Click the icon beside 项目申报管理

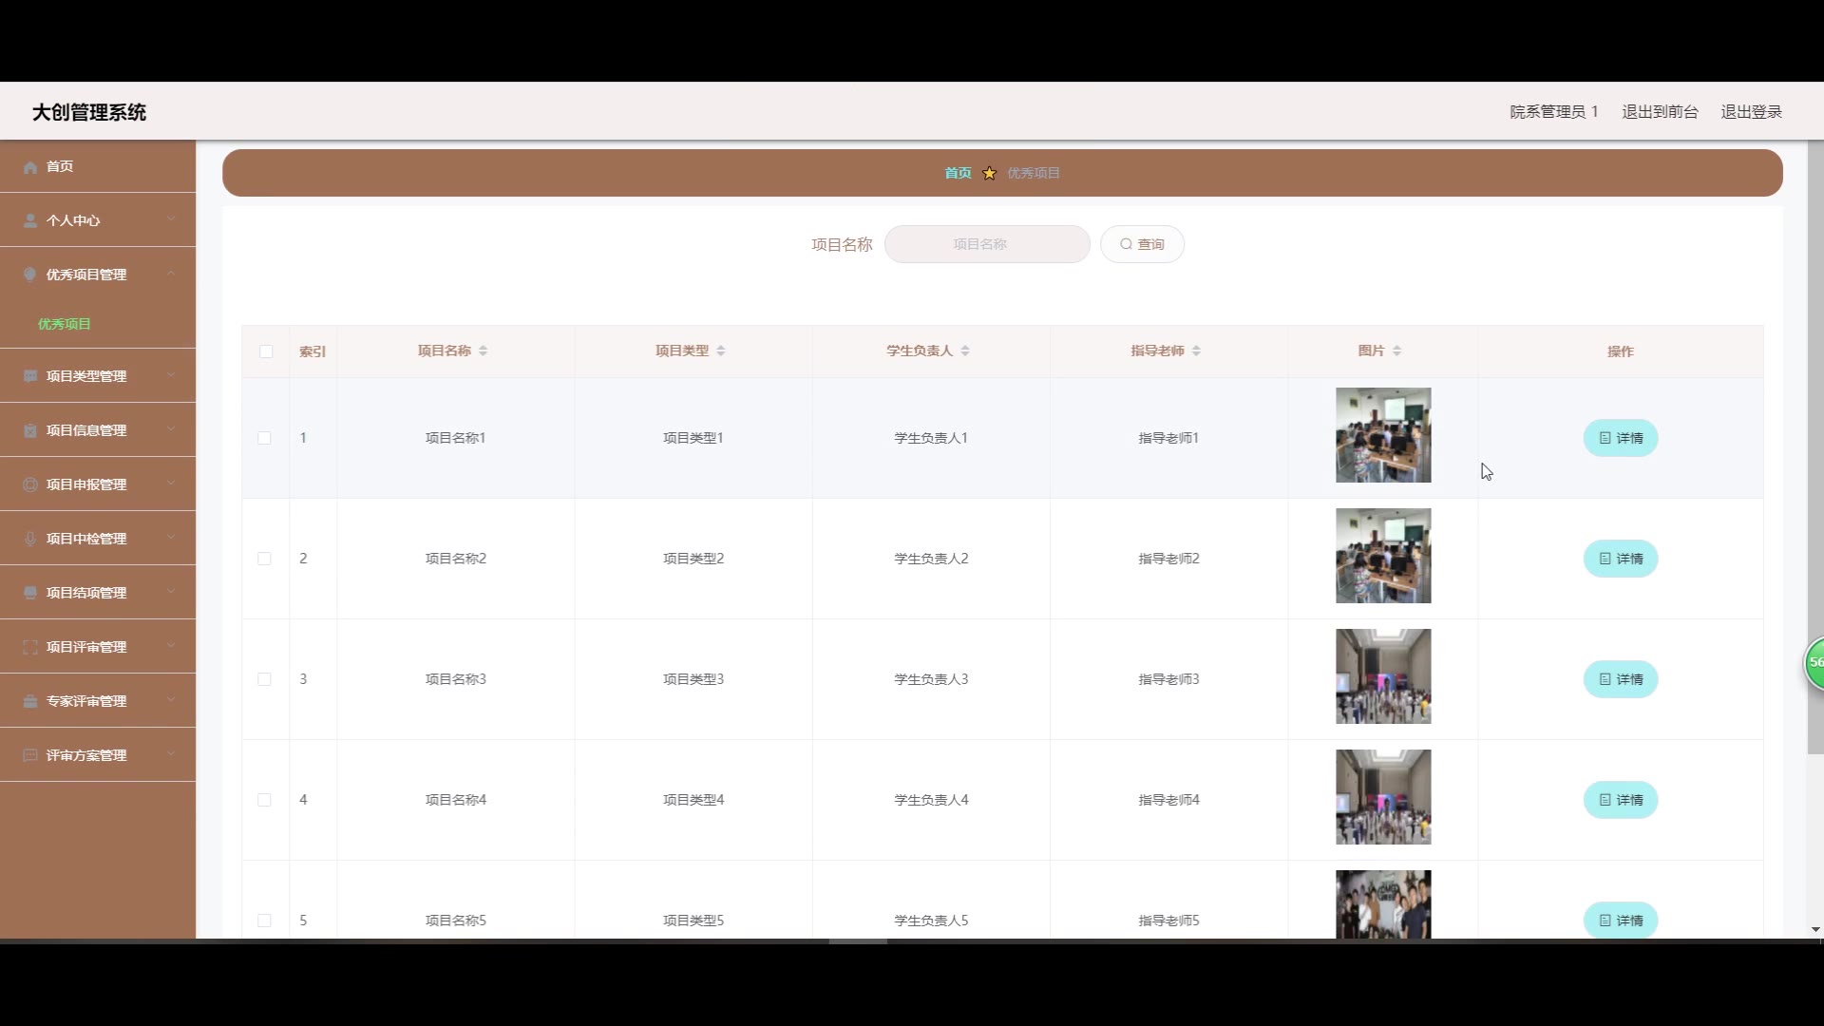pyautogui.click(x=30, y=485)
